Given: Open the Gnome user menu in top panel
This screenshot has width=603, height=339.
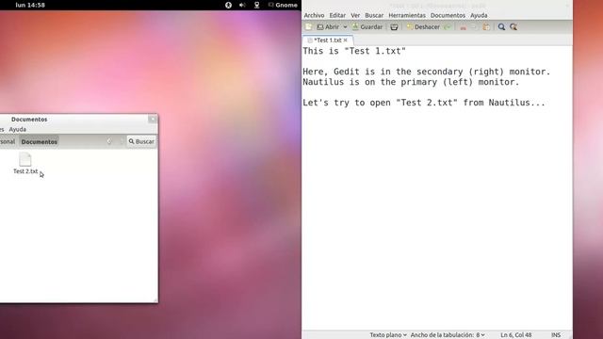Looking at the screenshot, I should [283, 5].
